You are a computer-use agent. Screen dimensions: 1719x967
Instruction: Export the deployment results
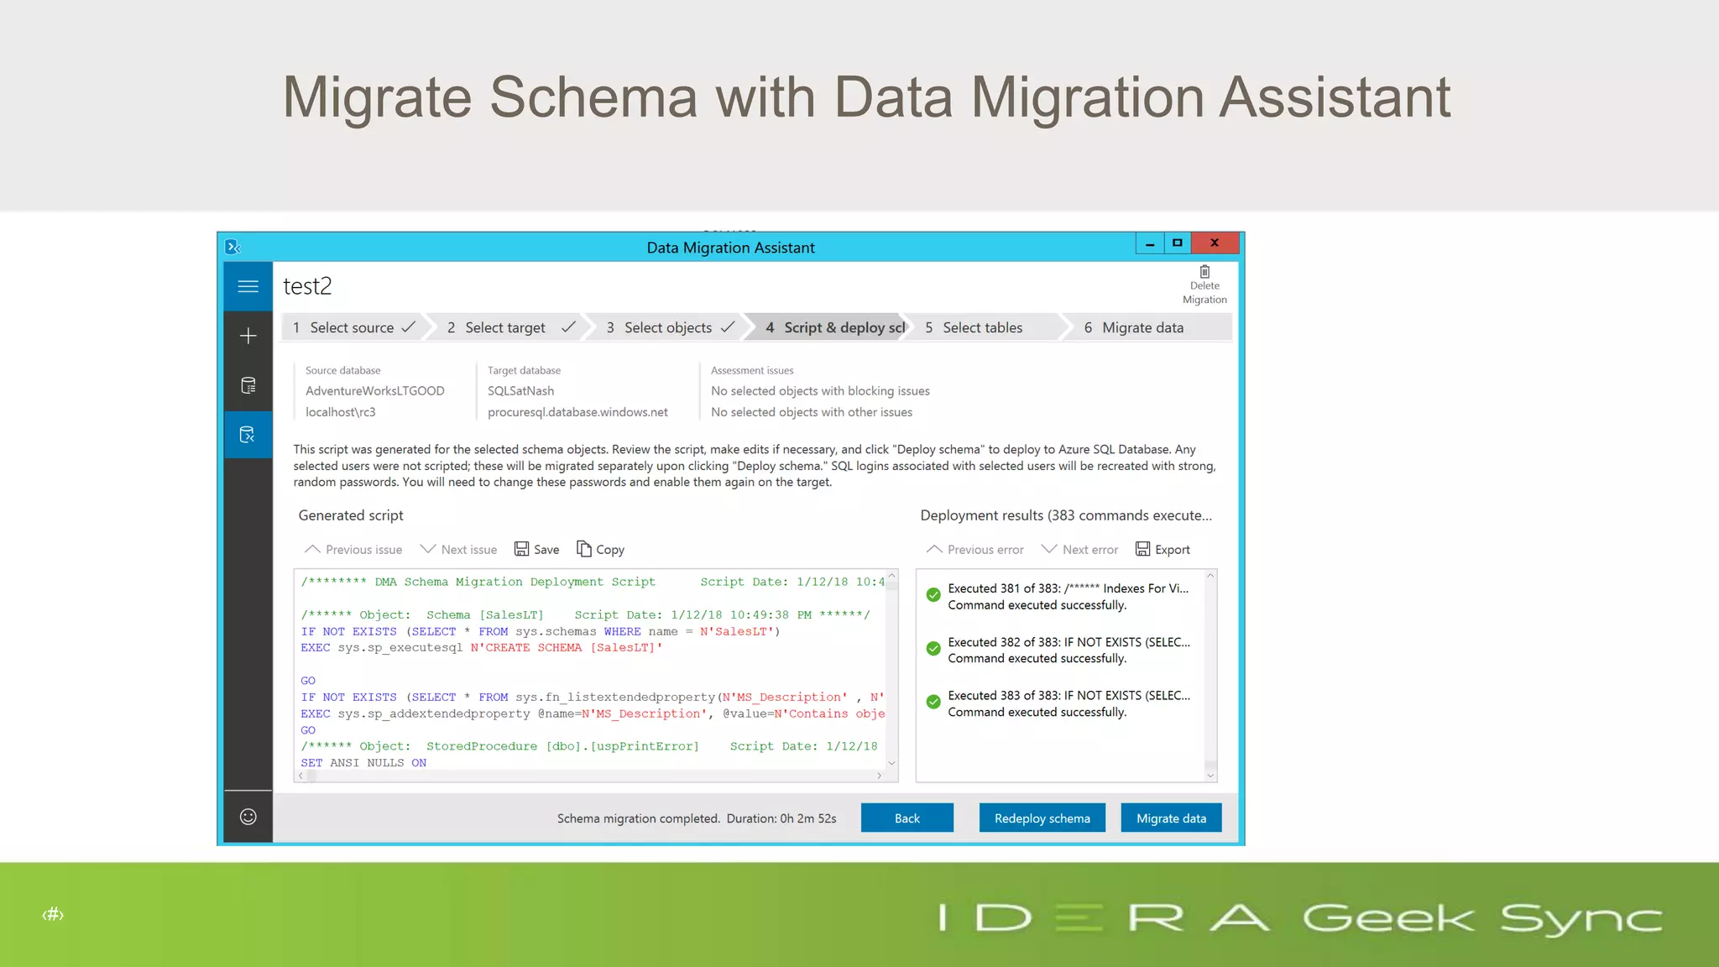[x=1163, y=549]
